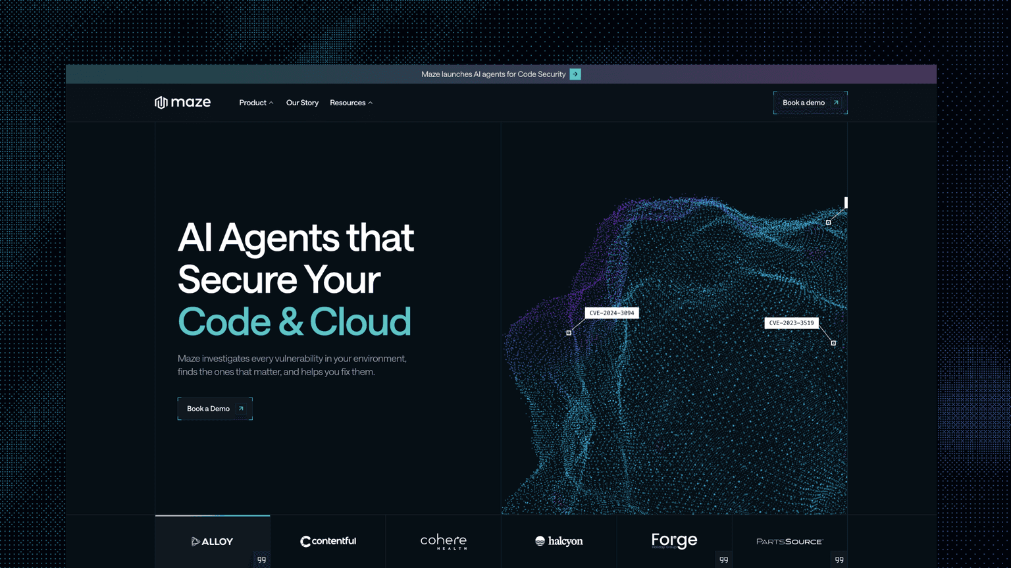The height and width of the screenshot is (568, 1011).
Task: Open quote icon on Forge tab
Action: pyautogui.click(x=724, y=559)
